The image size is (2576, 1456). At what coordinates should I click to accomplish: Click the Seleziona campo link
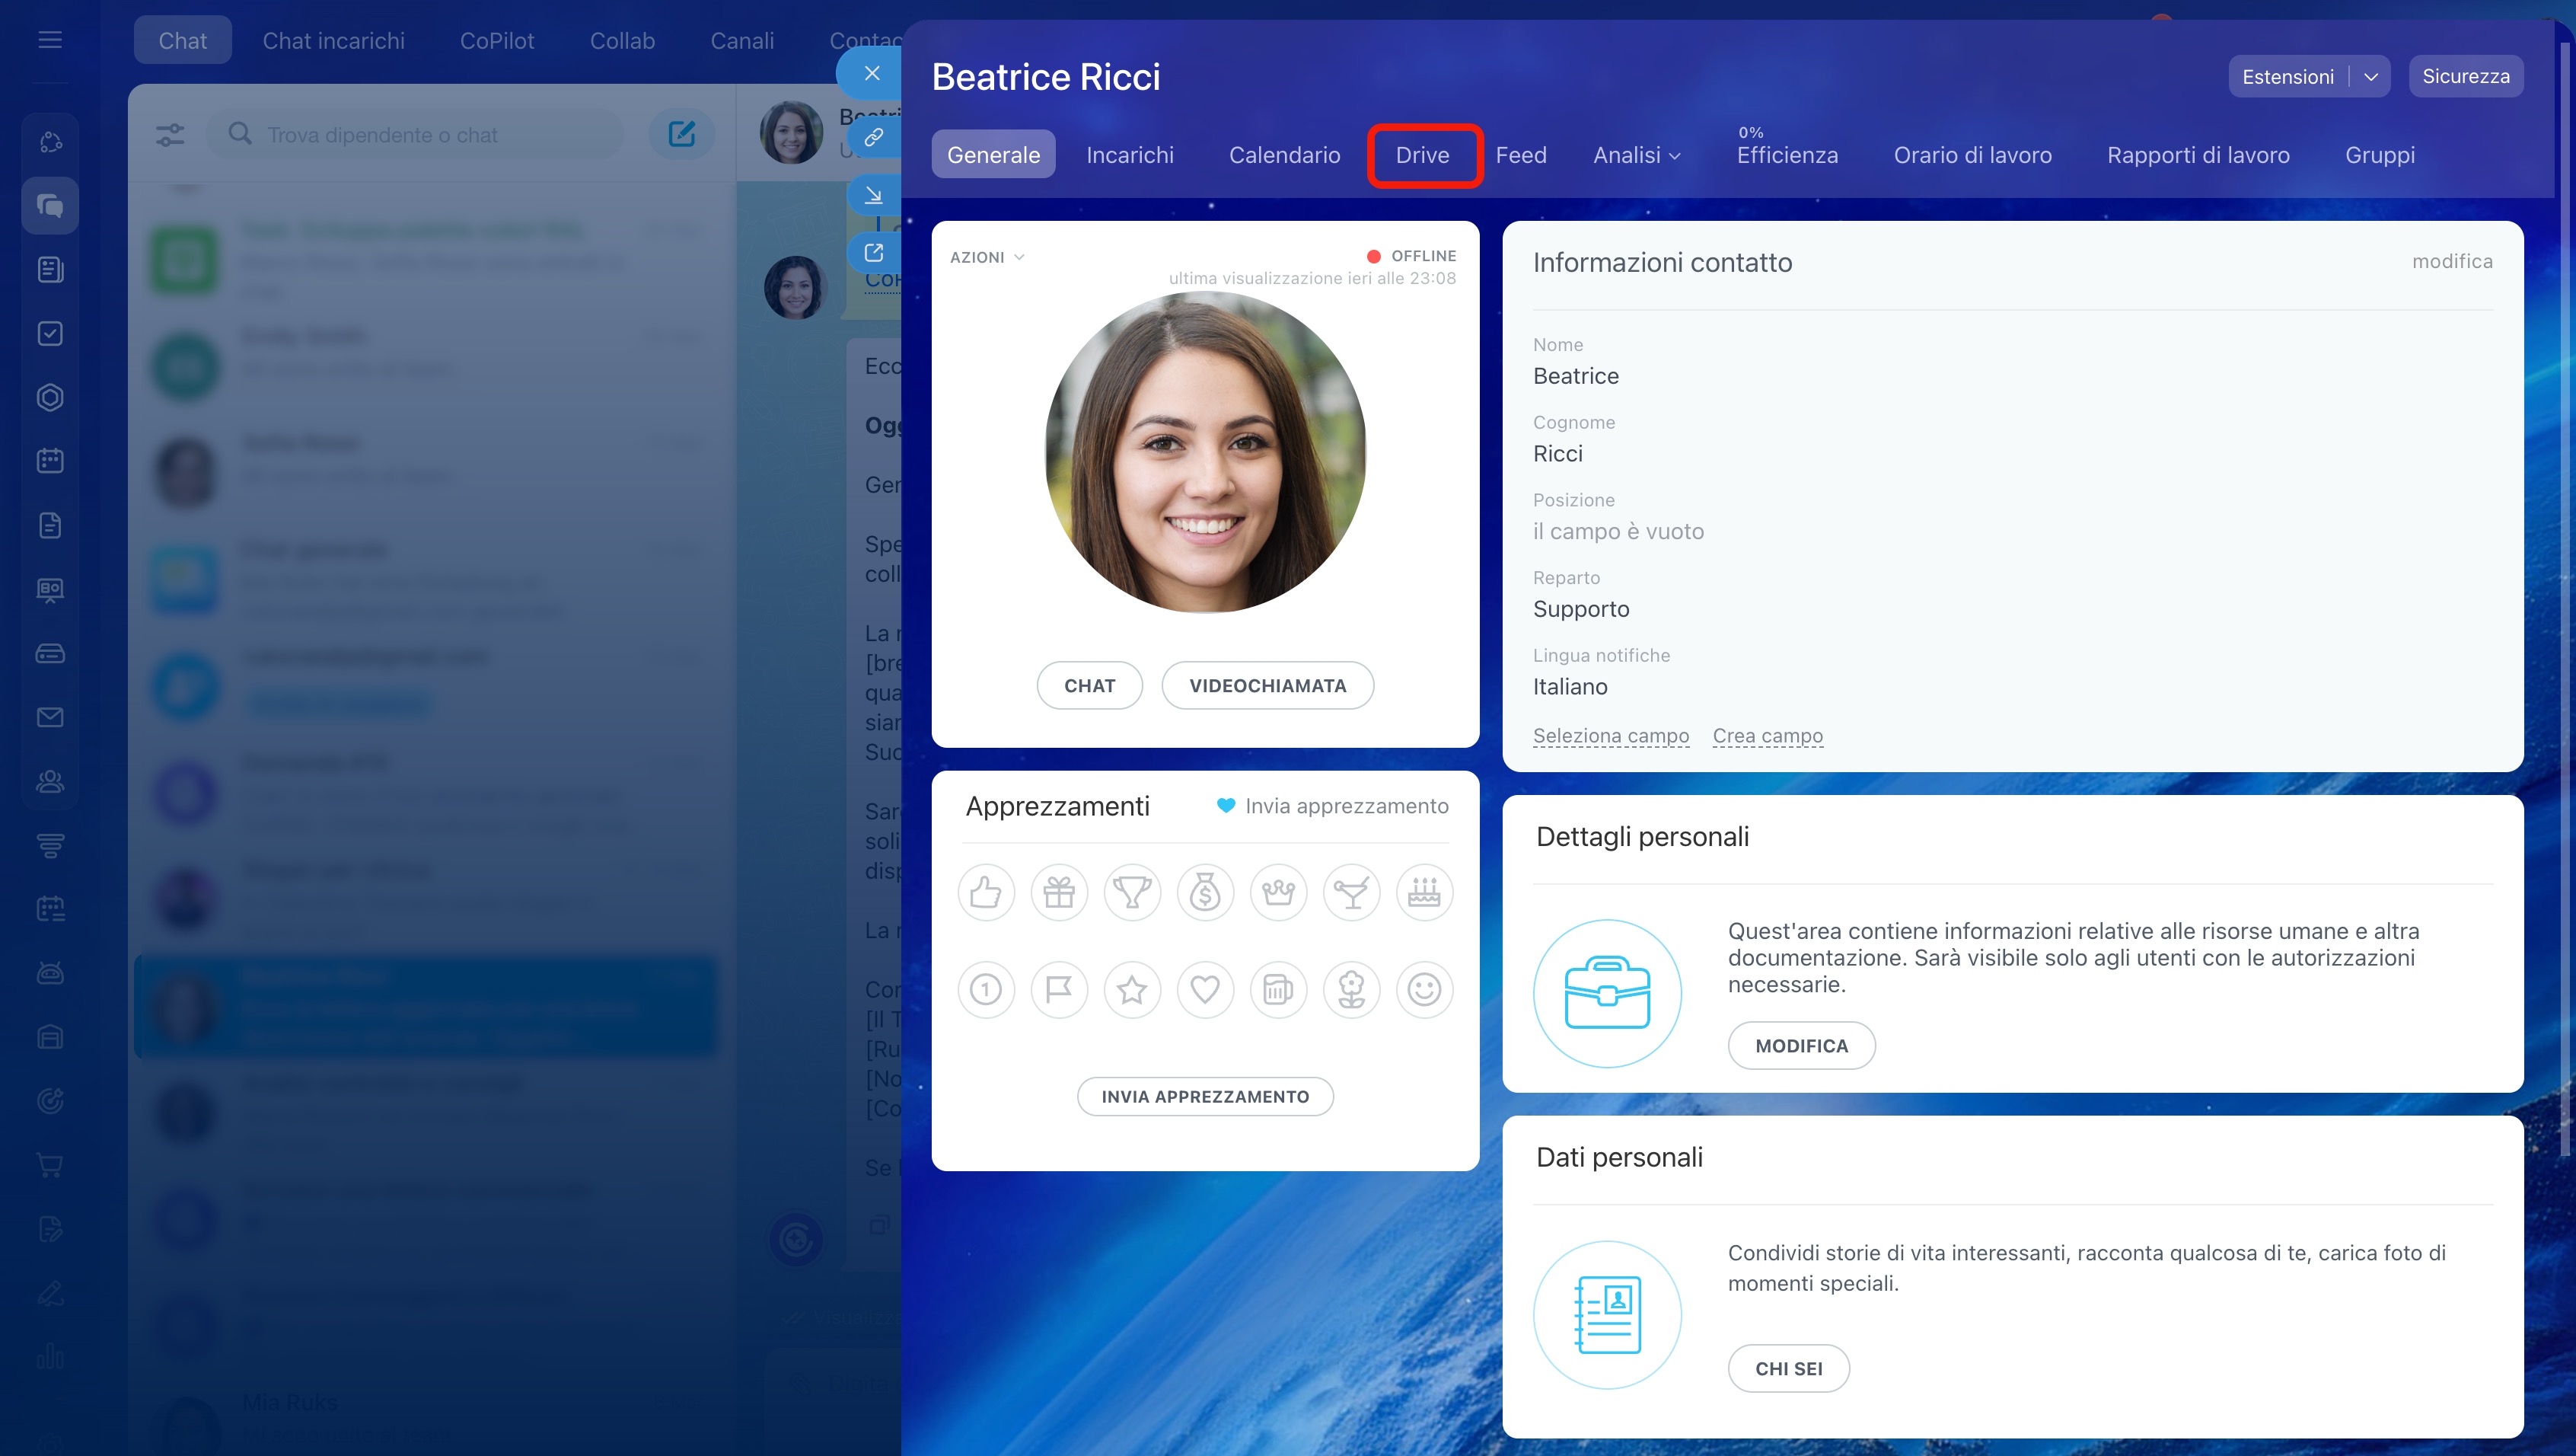(1610, 736)
